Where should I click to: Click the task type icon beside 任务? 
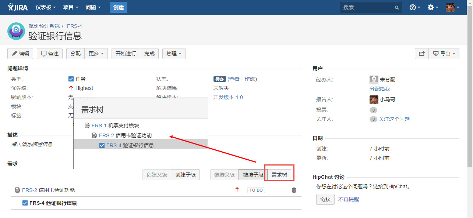[x=71, y=79]
